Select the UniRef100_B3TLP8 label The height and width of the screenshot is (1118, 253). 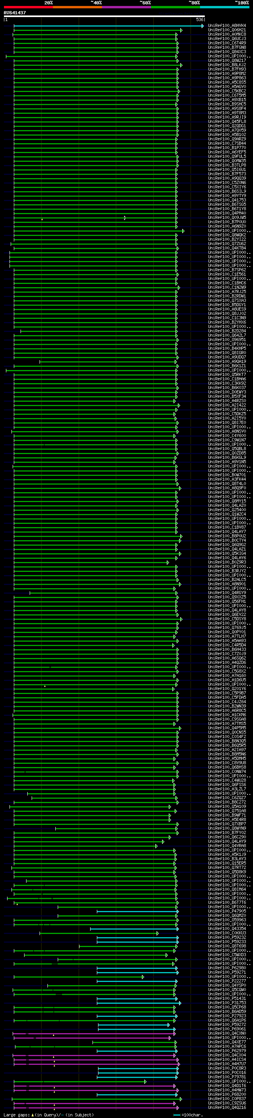227,165
